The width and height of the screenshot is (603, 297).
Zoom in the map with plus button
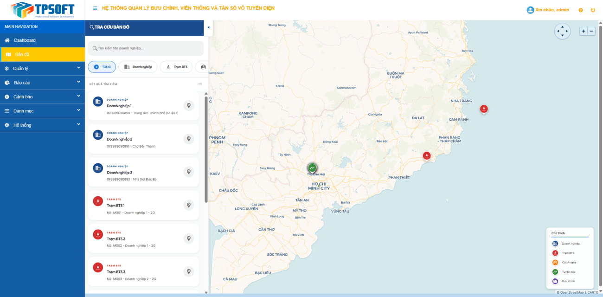click(583, 31)
